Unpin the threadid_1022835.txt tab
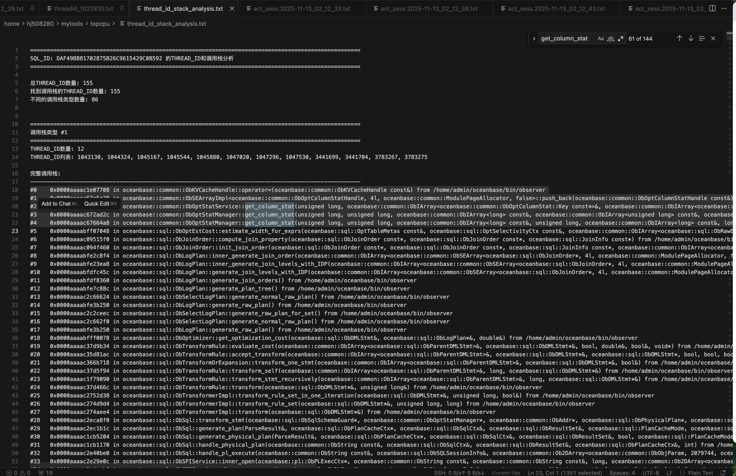Screen dimensions: 736x476 coord(122,9)
